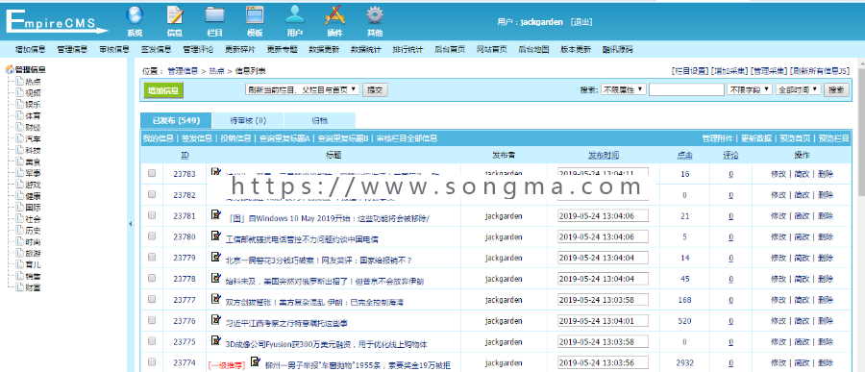The width and height of the screenshot is (865, 372).
Task: Click the edit icon beside 工信部 article title
Action: point(216,236)
